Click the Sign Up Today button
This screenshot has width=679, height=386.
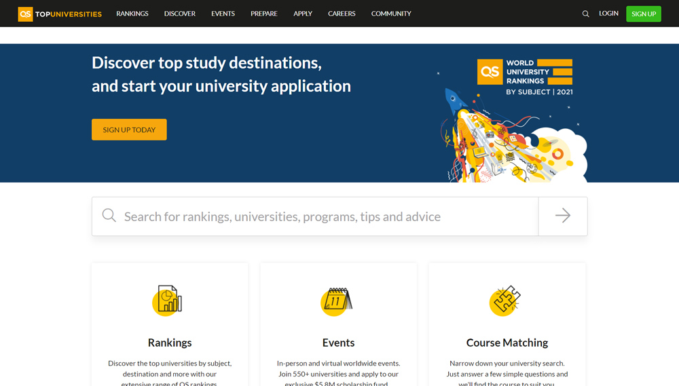(129, 130)
